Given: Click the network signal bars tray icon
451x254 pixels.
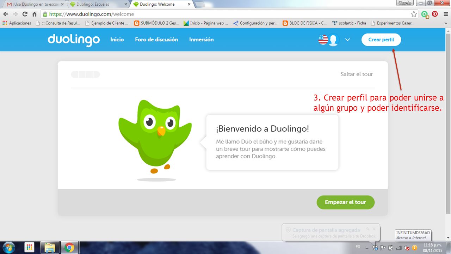Looking at the screenshot, I should (399, 248).
